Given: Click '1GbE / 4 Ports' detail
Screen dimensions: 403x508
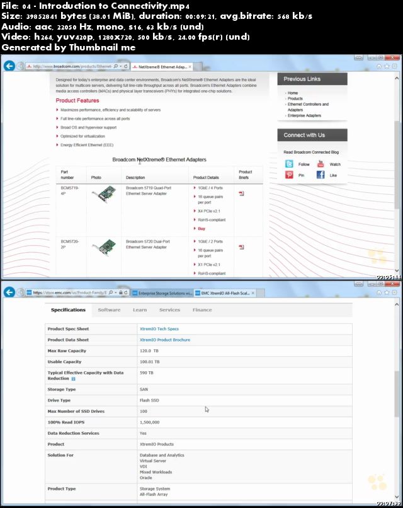Looking at the screenshot, I should click(x=210, y=188).
